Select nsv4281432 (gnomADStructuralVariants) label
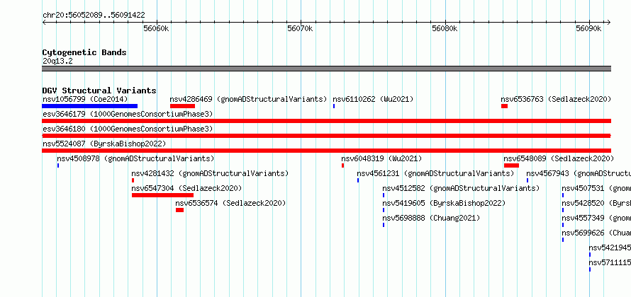This screenshot has height=297, width=631. (210, 173)
